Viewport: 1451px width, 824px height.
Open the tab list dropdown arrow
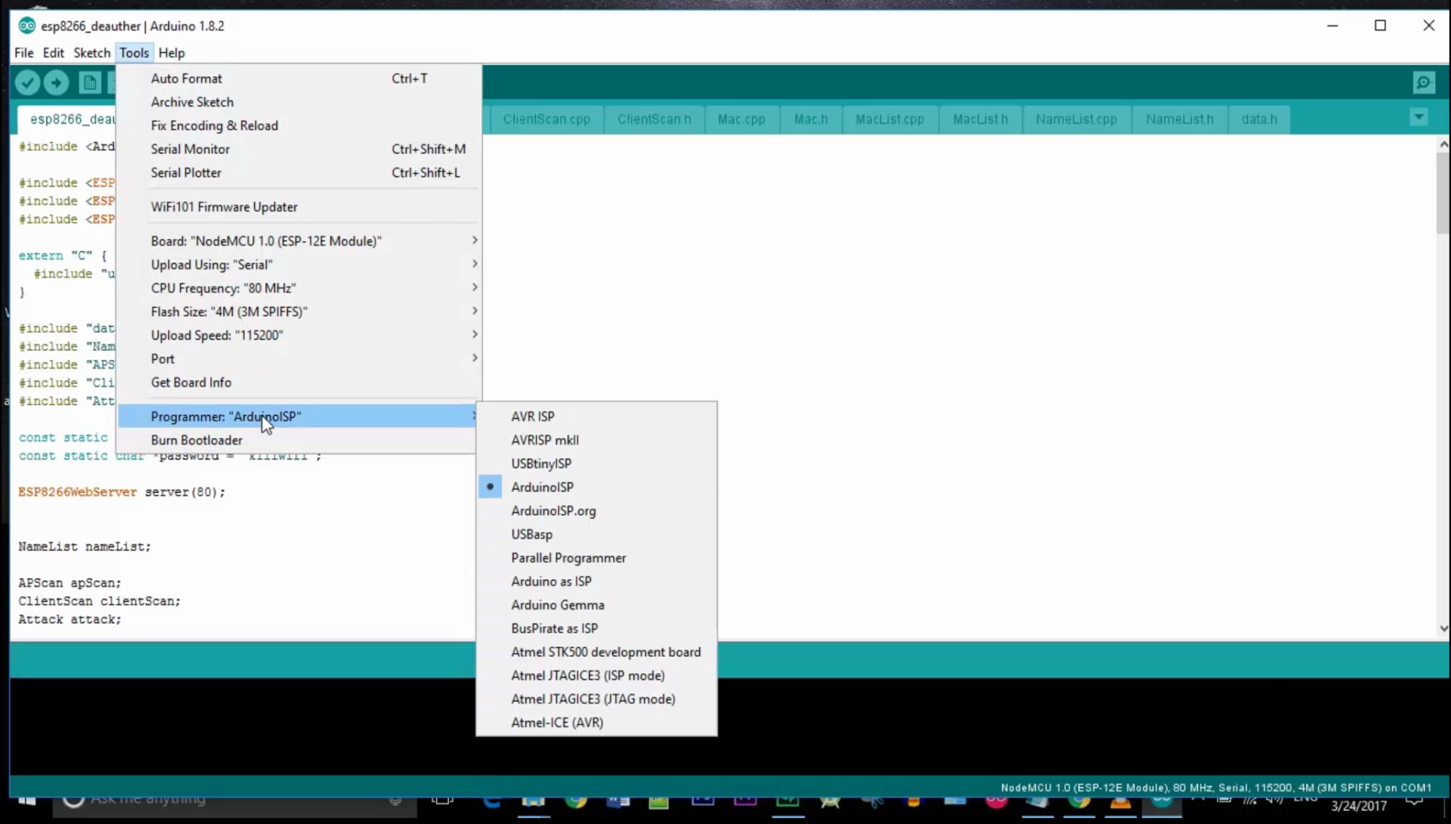coord(1419,117)
